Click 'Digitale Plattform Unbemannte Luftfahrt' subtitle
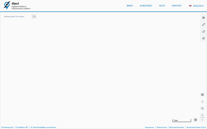The height and width of the screenshot is (129, 207). pyautogui.click(x=21, y=8)
